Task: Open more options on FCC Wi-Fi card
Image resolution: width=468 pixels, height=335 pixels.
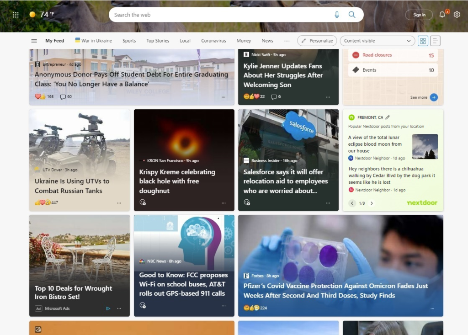Action: (223, 306)
